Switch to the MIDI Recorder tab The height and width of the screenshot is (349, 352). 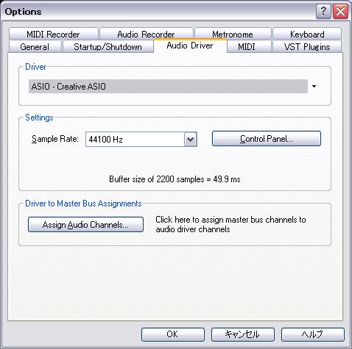coord(54,34)
